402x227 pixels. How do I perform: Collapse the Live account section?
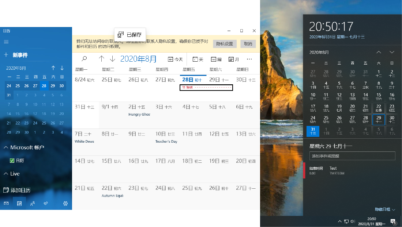click(6, 174)
